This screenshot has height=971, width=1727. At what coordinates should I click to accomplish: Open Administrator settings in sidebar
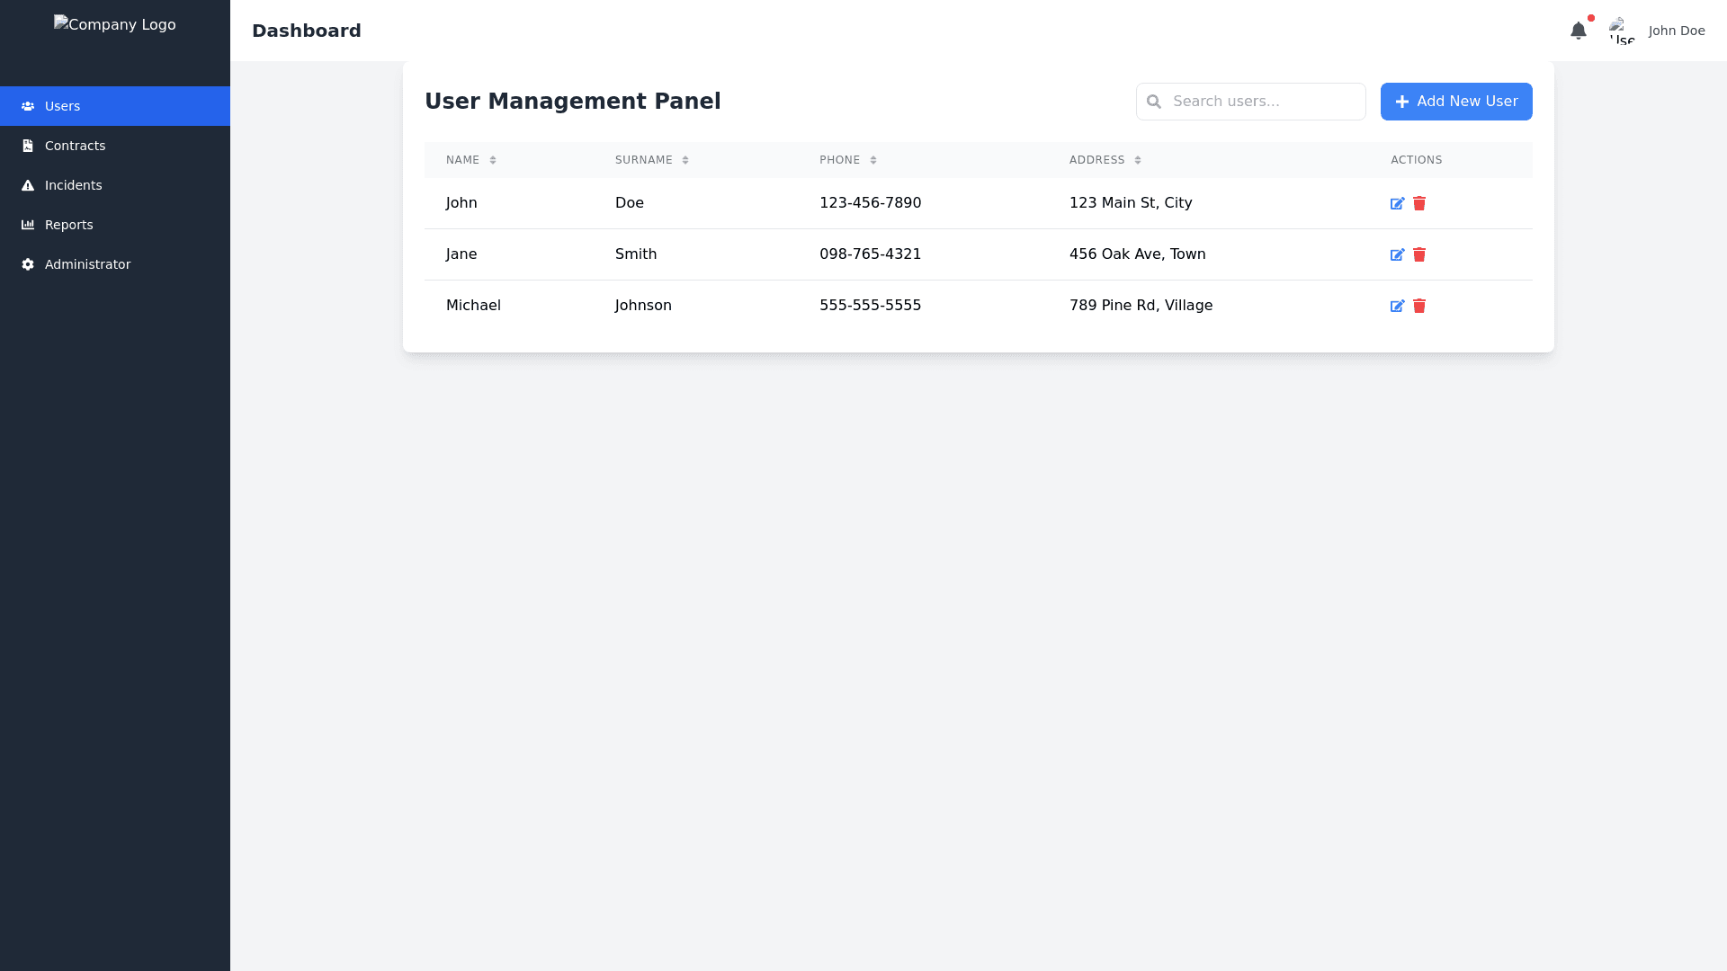coord(87,264)
